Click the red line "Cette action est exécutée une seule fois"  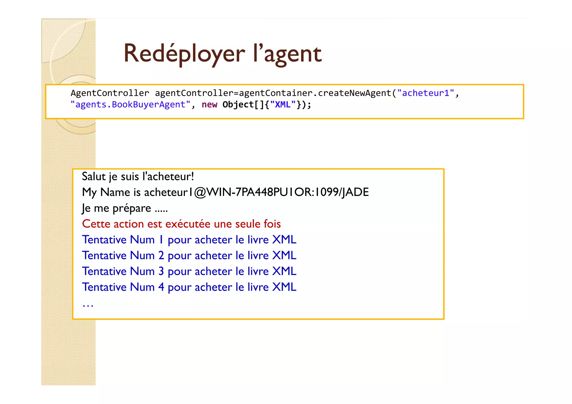(x=182, y=224)
